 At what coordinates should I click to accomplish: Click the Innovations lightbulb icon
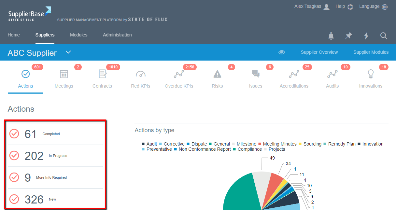[x=371, y=75]
